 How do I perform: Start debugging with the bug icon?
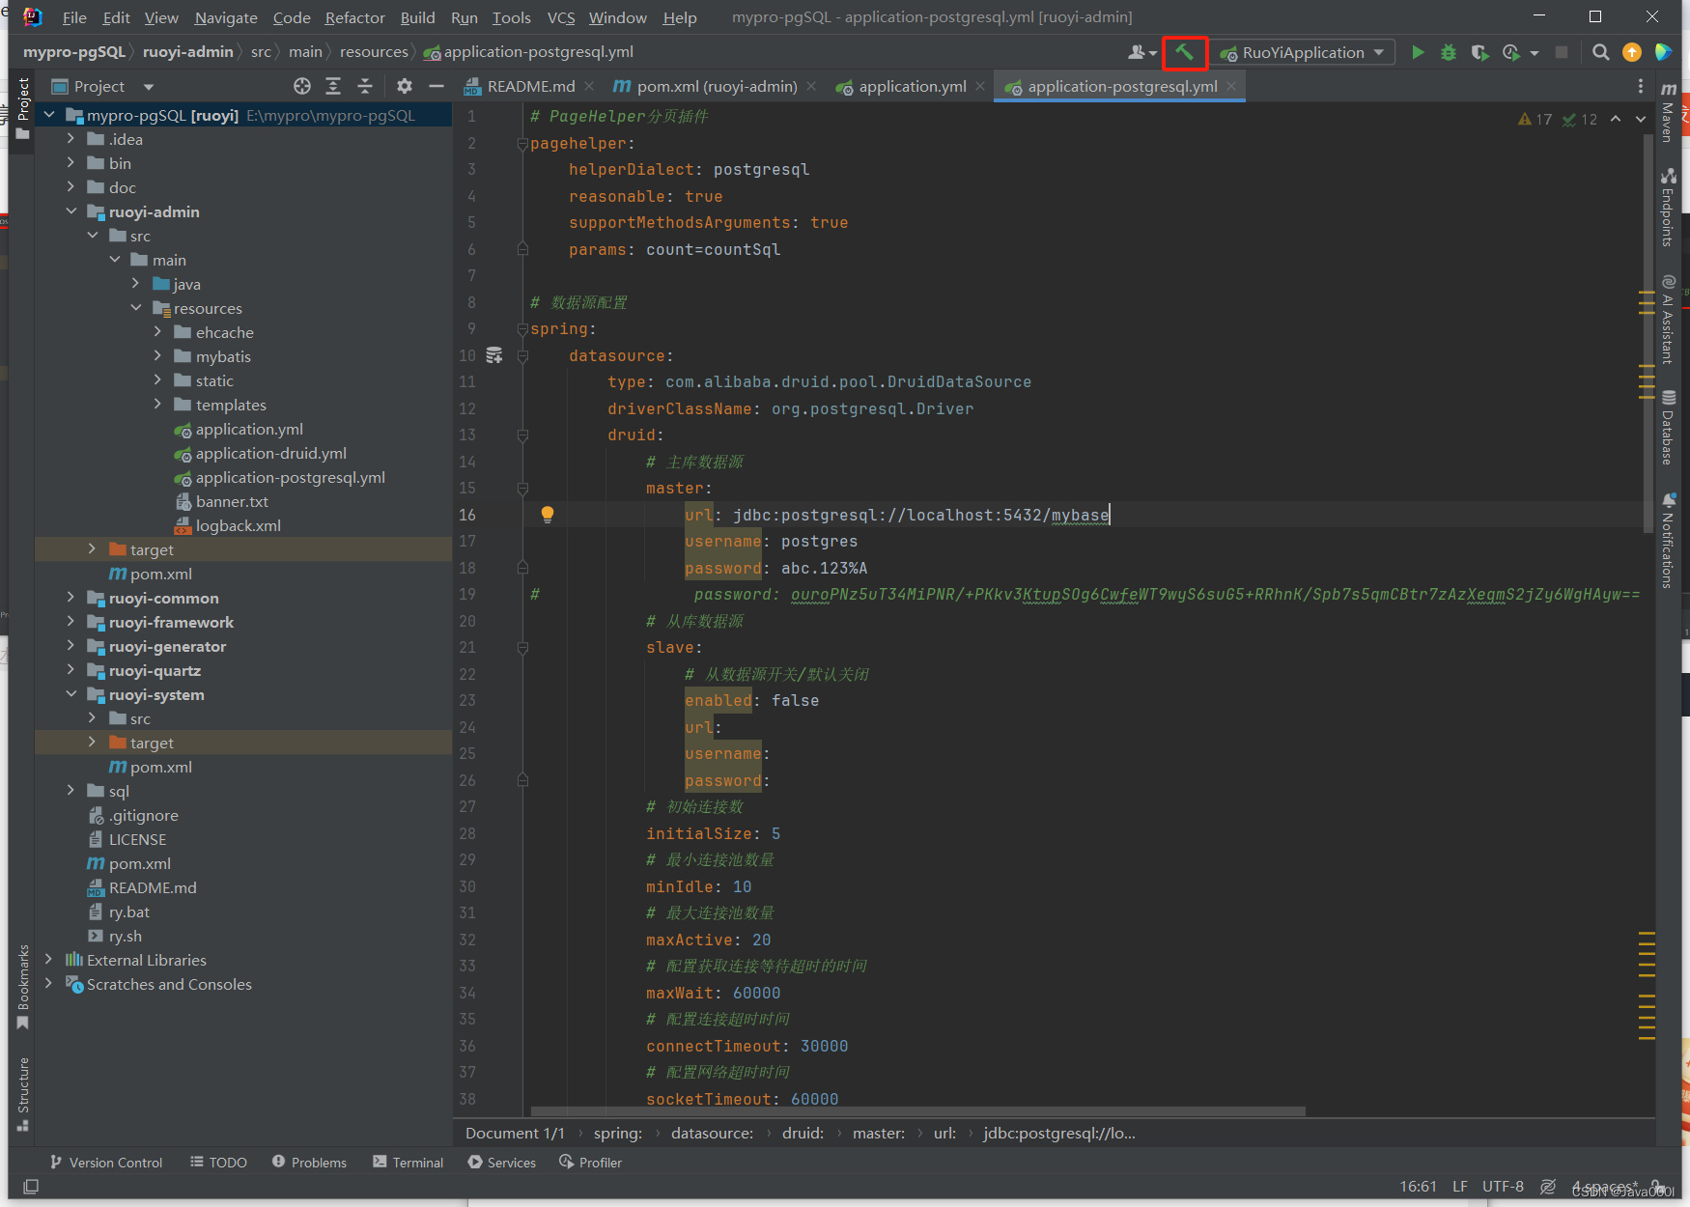coord(1449,52)
